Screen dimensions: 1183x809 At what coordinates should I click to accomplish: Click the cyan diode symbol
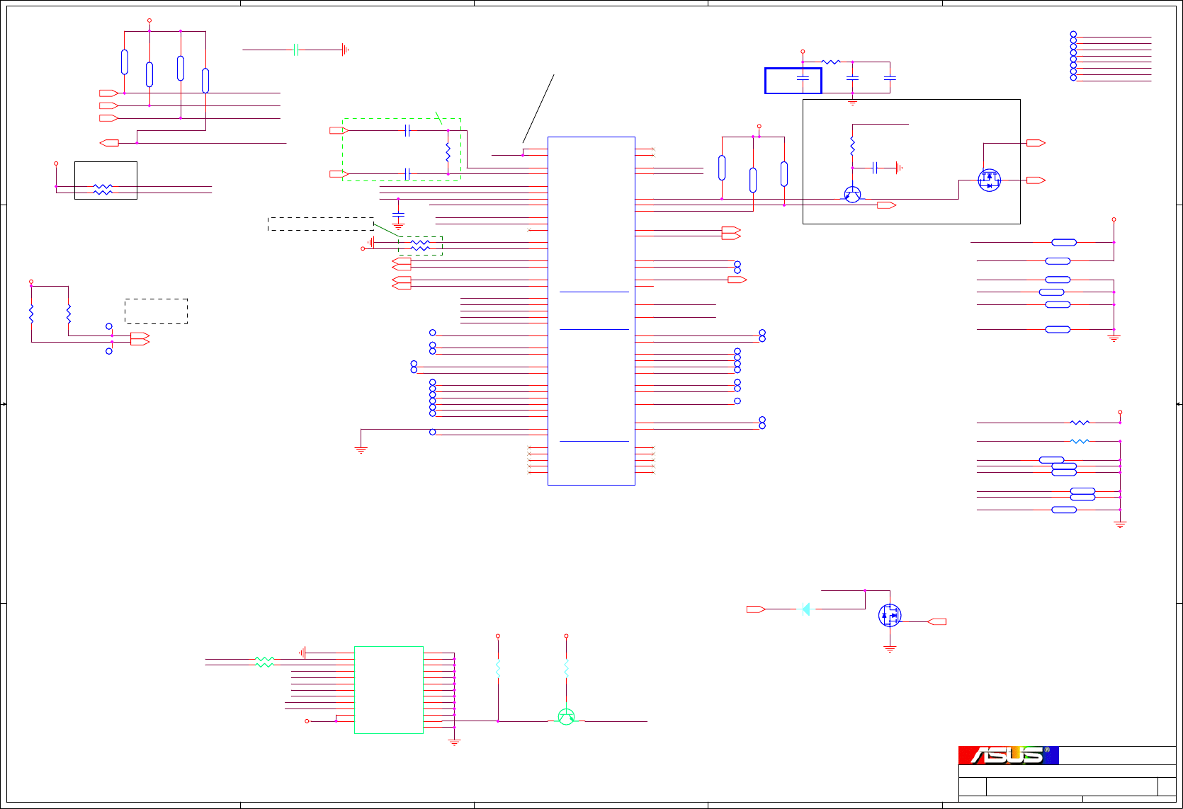coord(805,609)
